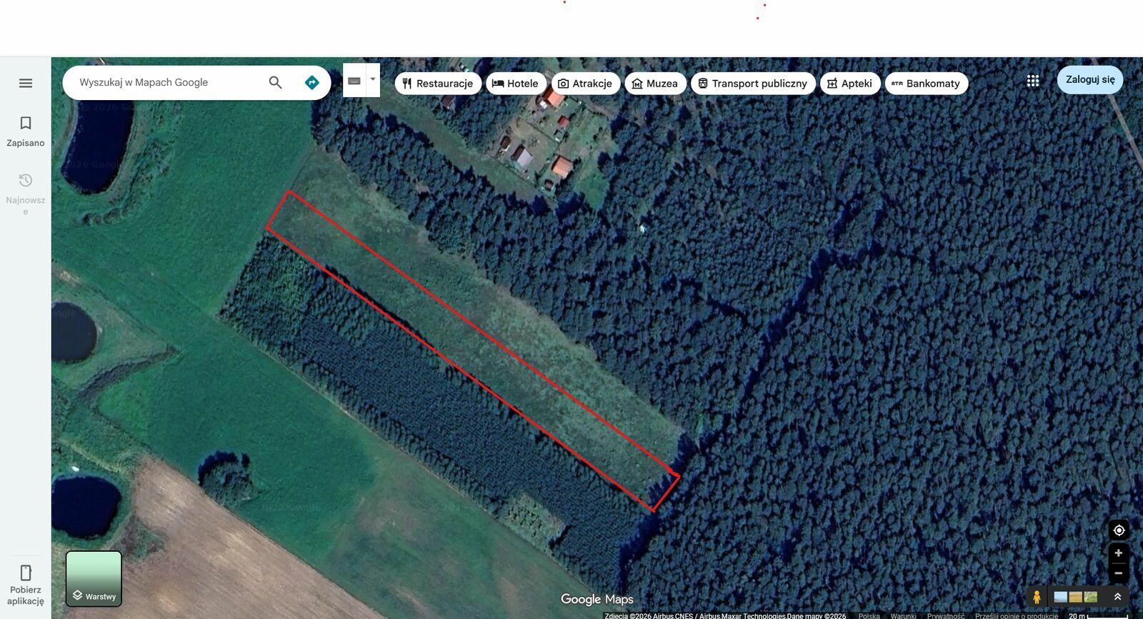Open the Najnowsze recent history

point(26,192)
